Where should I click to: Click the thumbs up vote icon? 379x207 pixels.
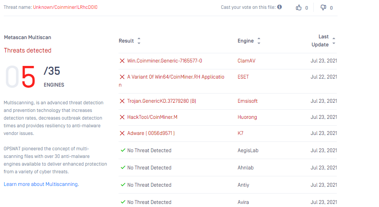click(299, 8)
